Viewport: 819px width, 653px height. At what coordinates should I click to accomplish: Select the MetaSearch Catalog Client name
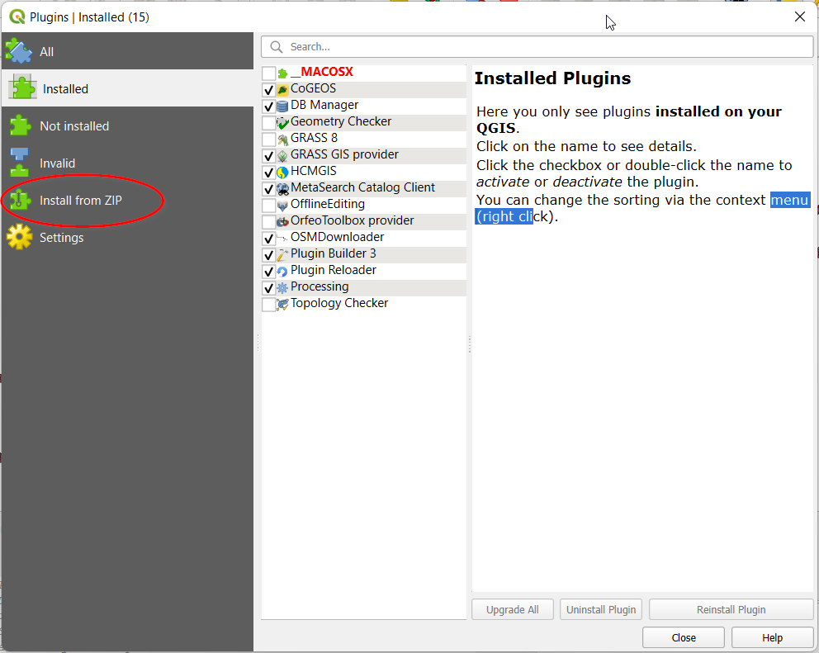362,187
